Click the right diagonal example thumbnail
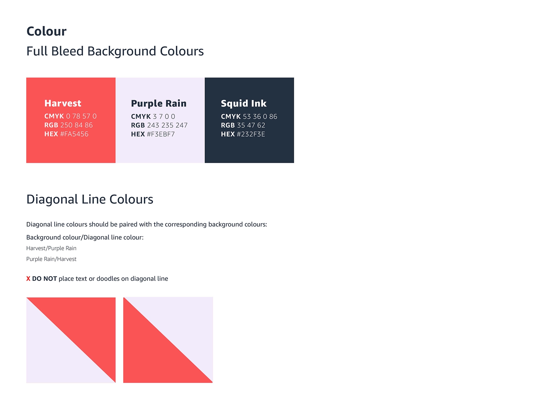The image size is (547, 410). pyautogui.click(x=168, y=340)
